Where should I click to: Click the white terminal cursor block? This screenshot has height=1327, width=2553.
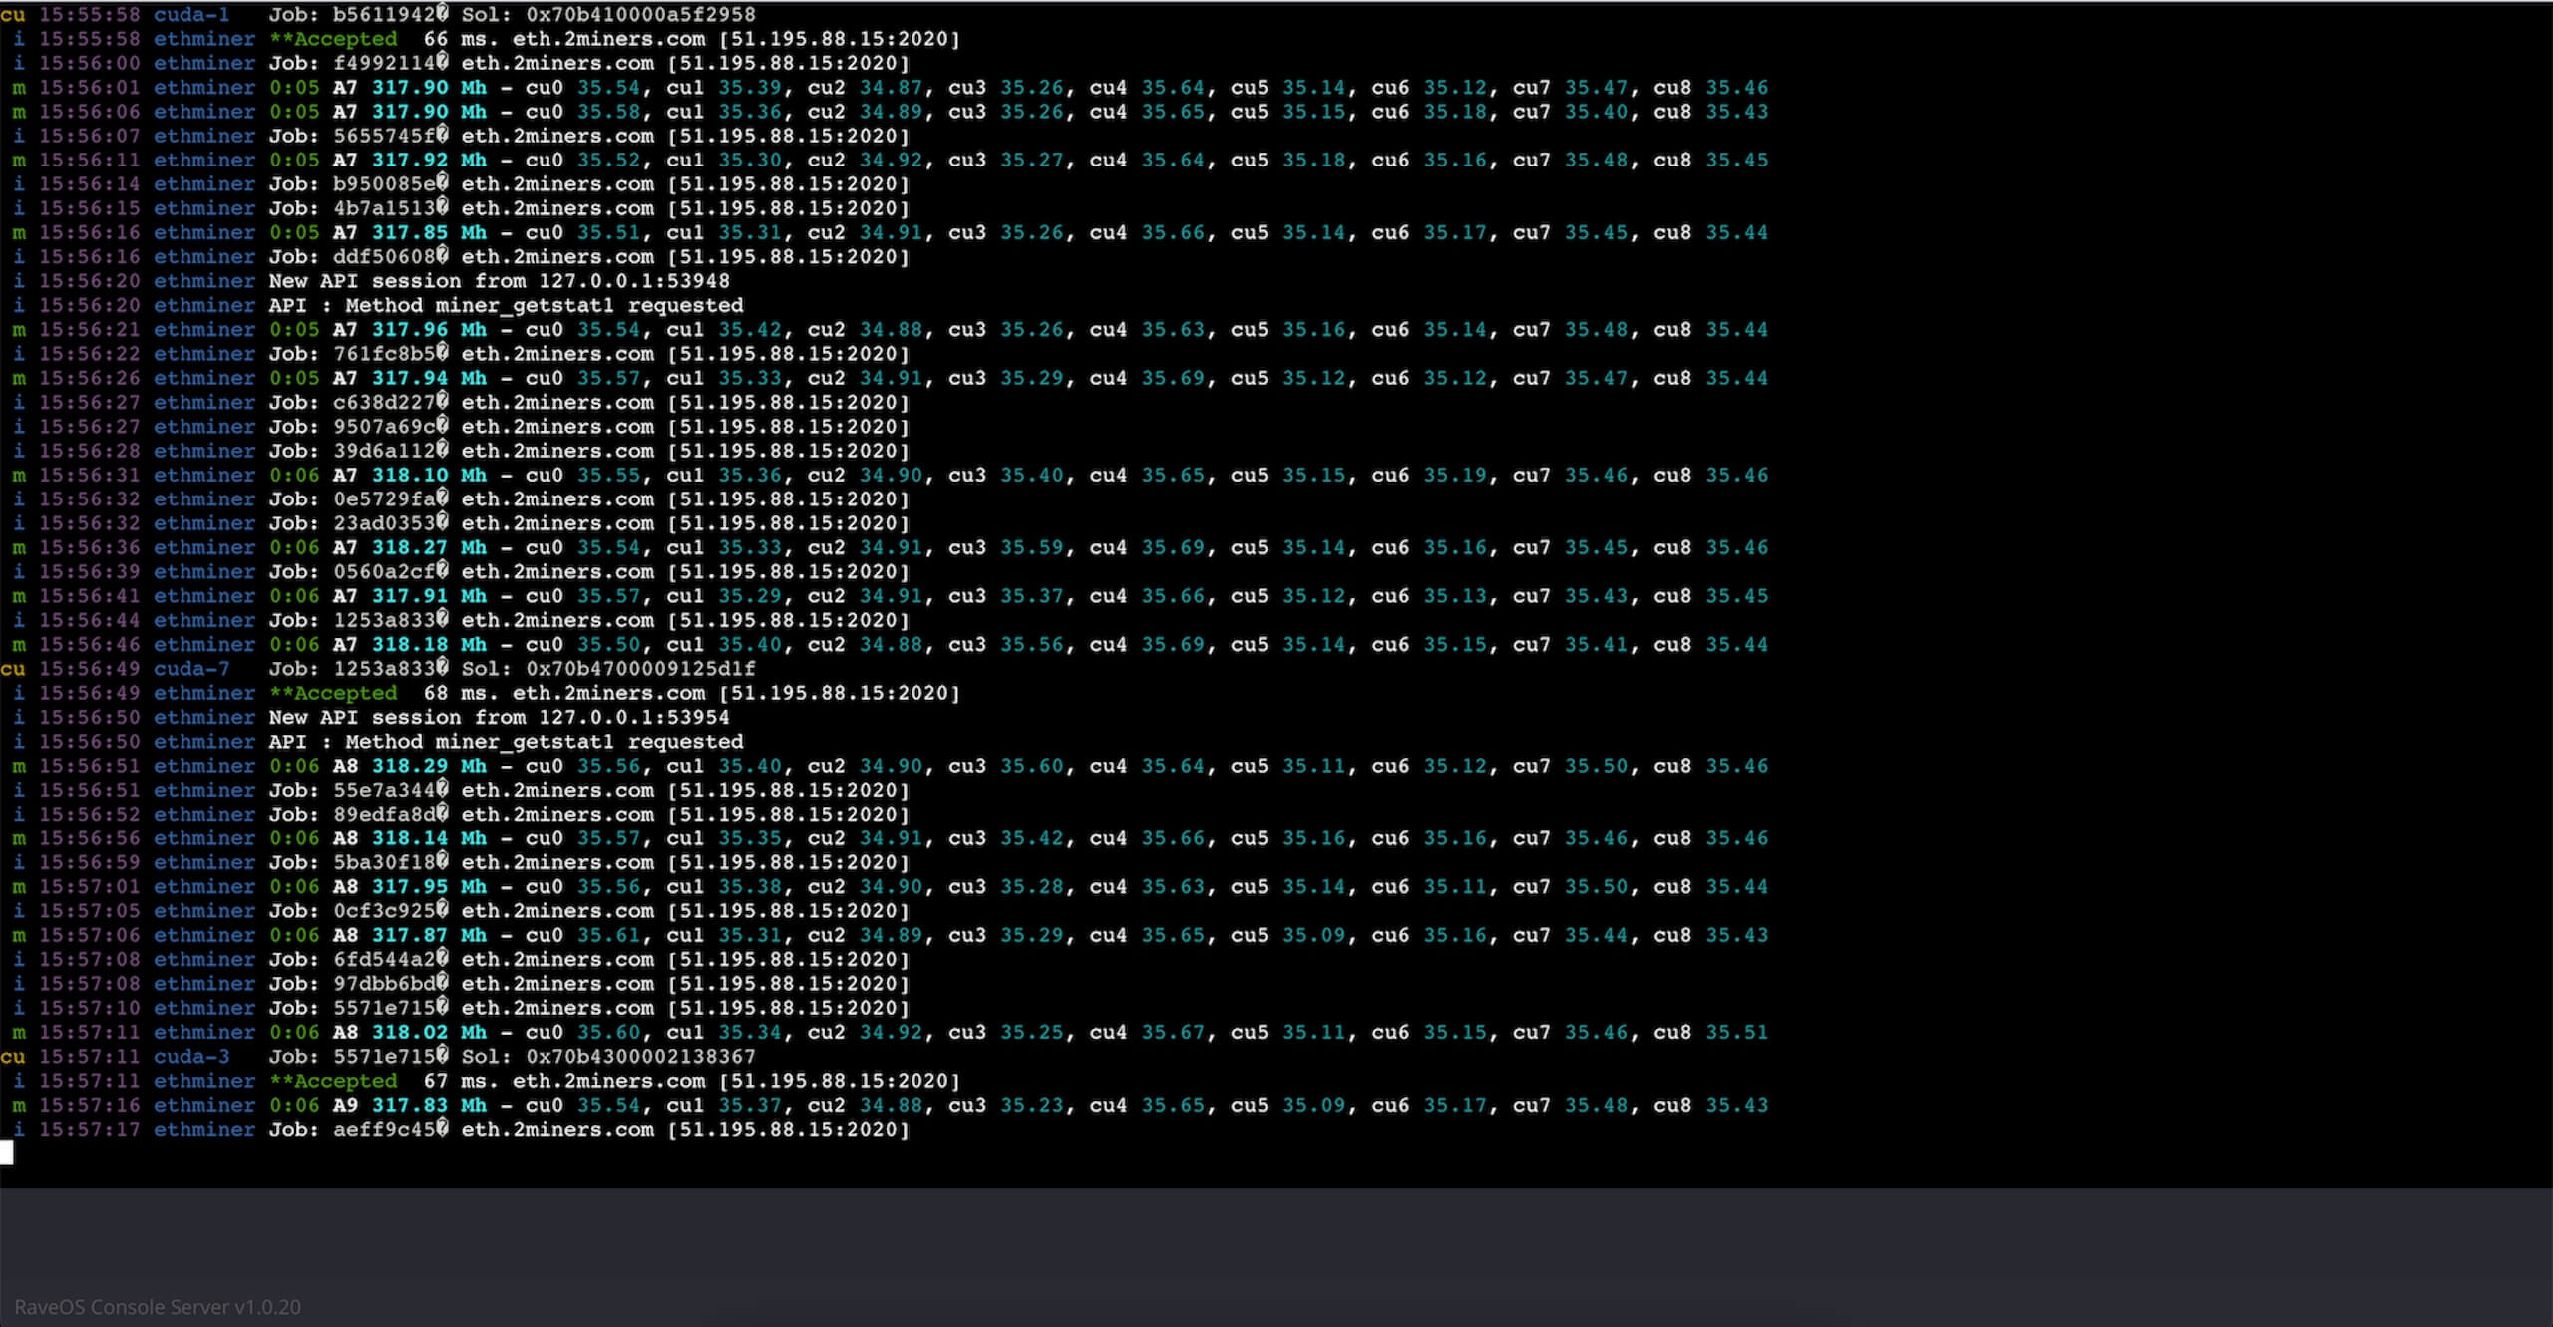(7, 1154)
